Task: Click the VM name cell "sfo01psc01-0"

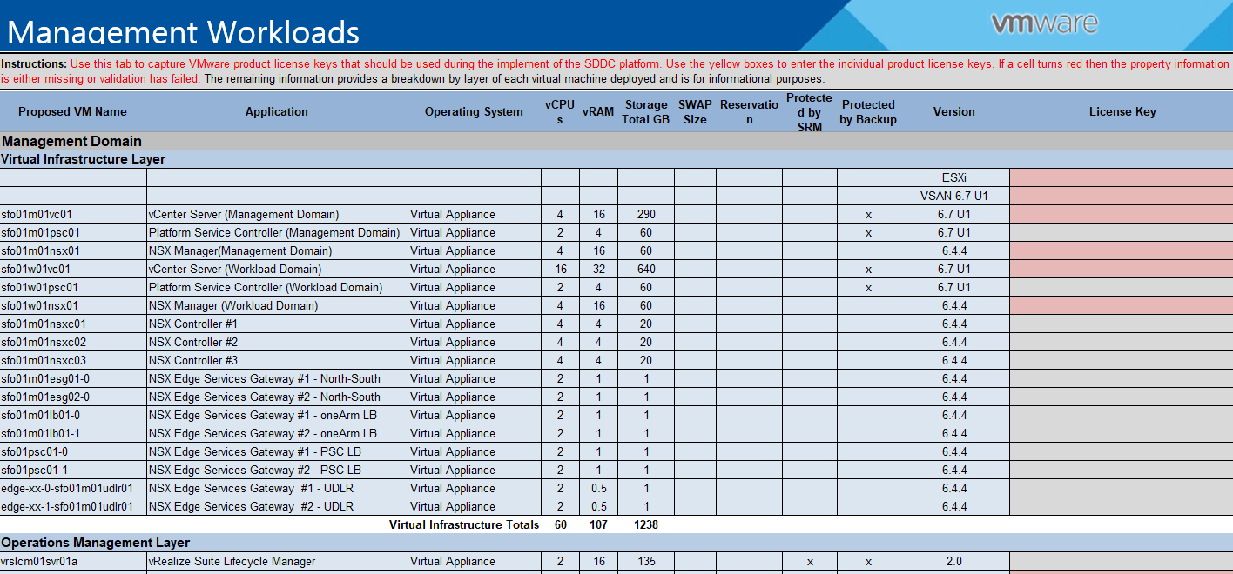Action: pyautogui.click(x=73, y=451)
